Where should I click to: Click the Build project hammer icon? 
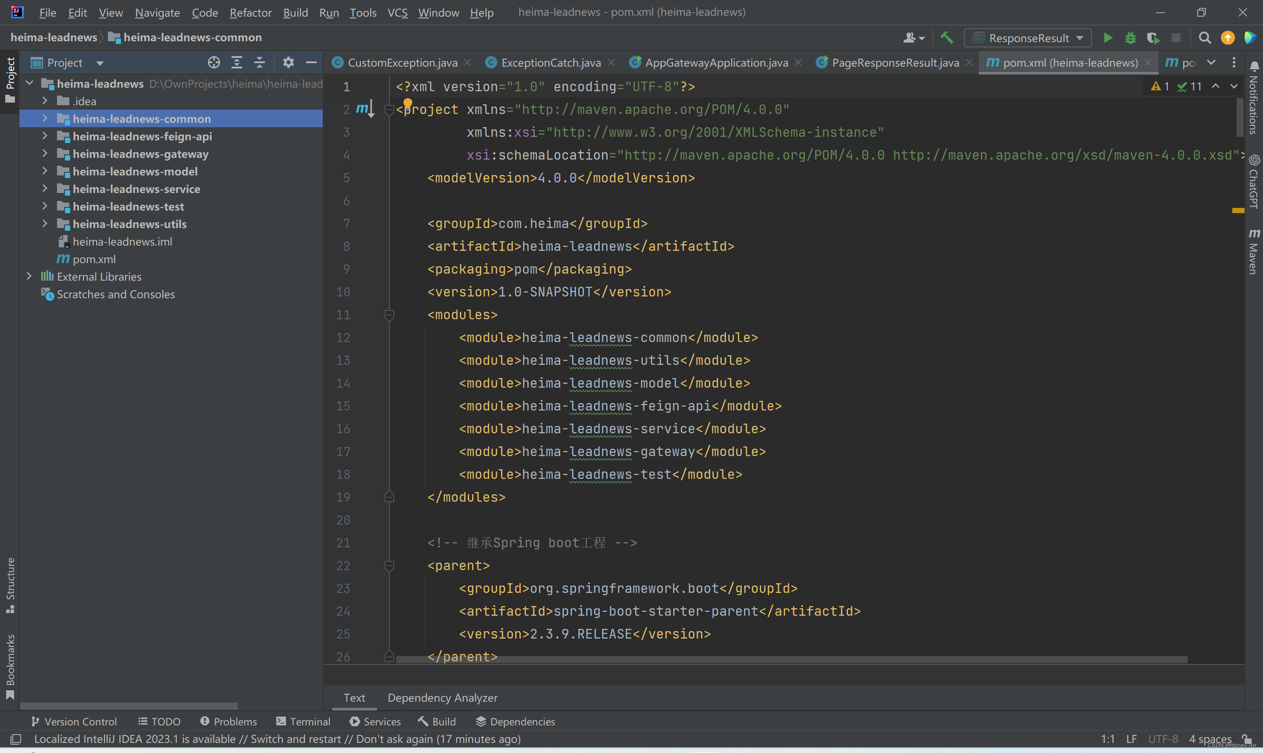coord(946,38)
